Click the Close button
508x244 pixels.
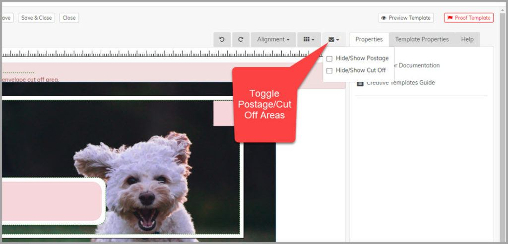(69, 18)
